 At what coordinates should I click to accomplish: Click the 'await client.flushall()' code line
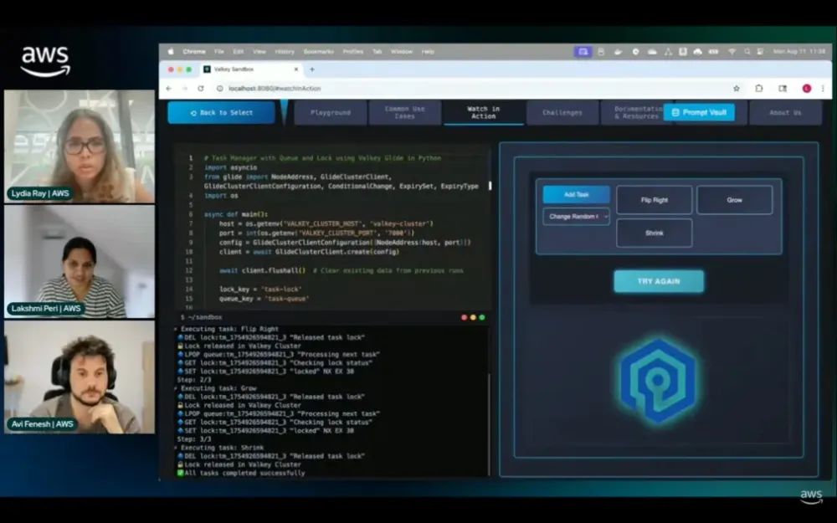262,270
